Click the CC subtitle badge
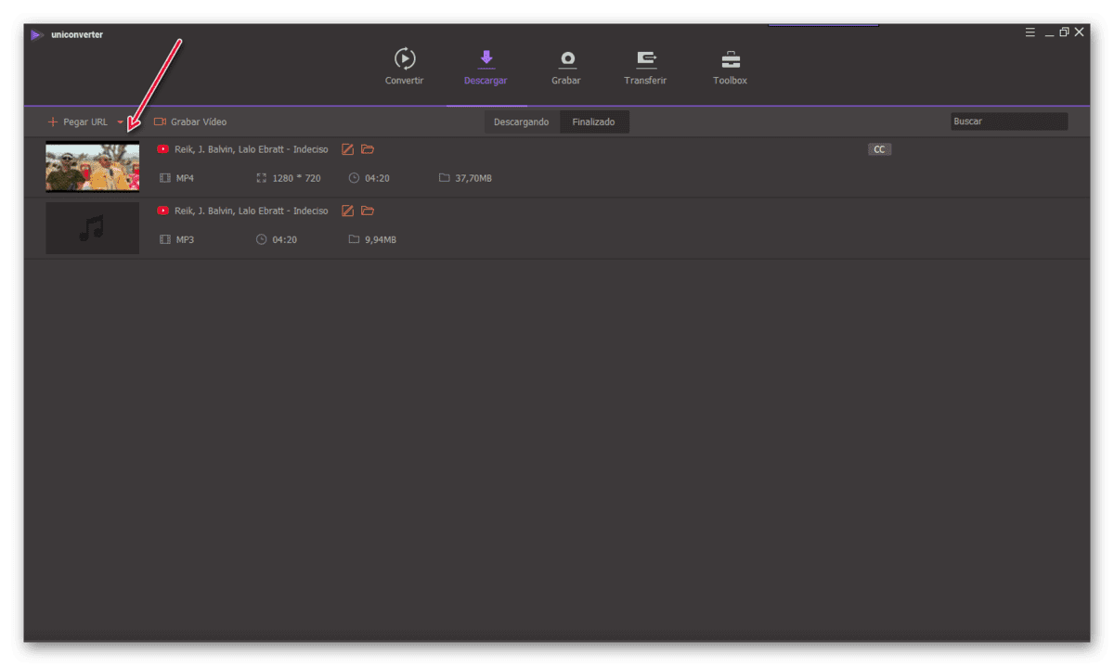The image size is (1114, 666). pos(879,149)
